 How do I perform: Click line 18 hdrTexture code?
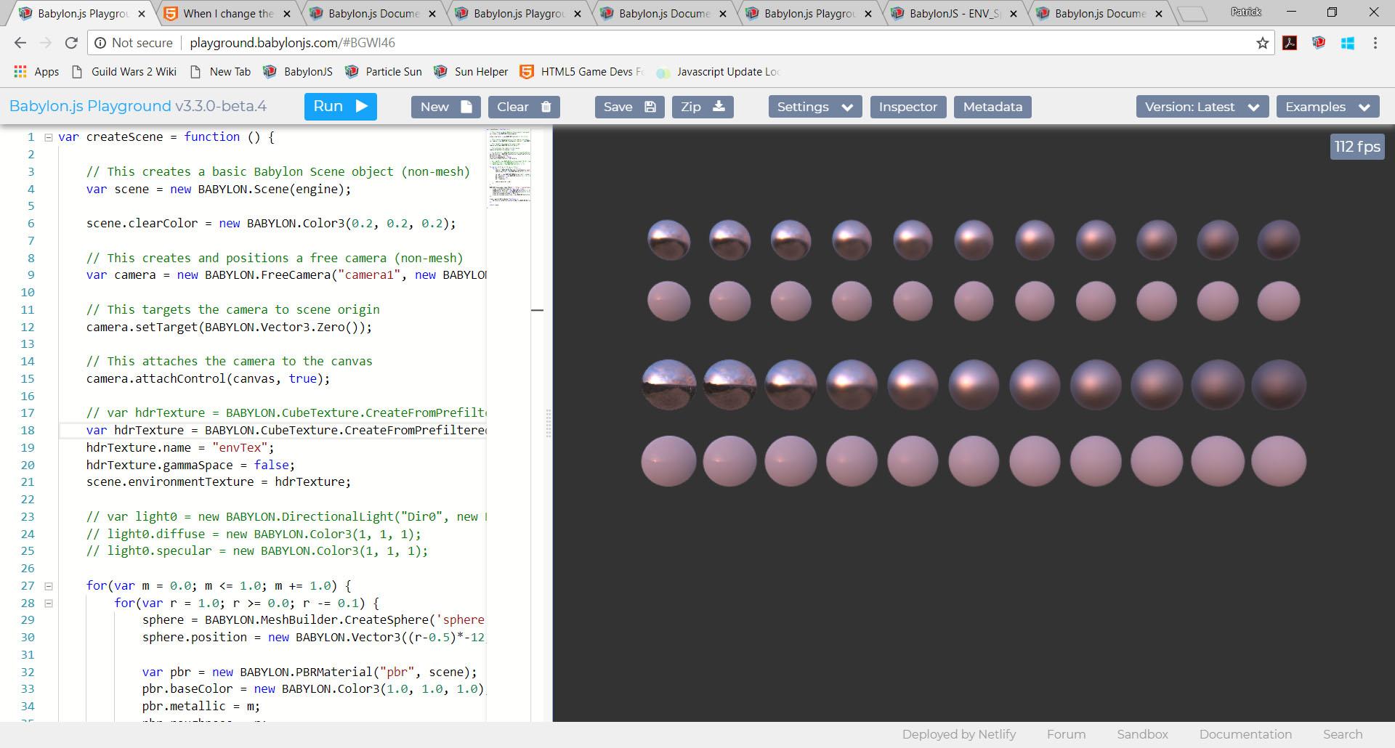pyautogui.click(x=286, y=430)
